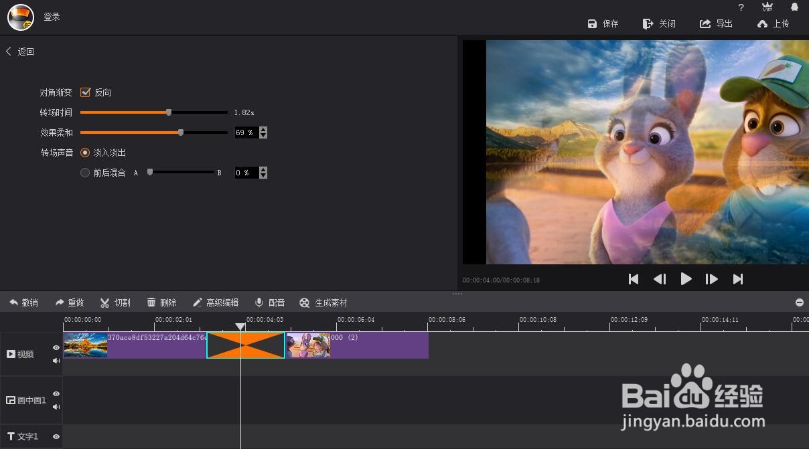Click the 69 % softness input field

246,132
